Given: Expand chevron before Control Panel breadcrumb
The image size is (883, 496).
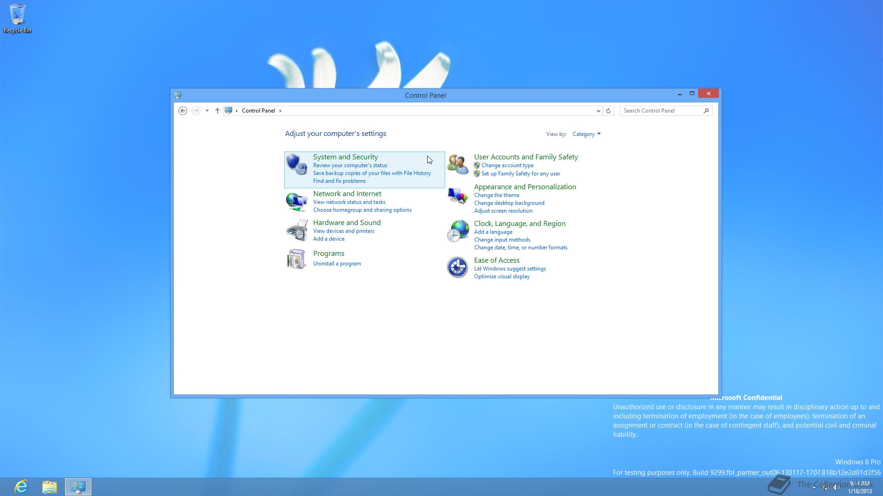Looking at the screenshot, I should [x=237, y=111].
